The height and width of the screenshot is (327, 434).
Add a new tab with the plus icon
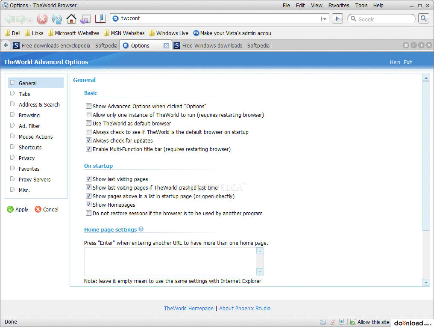coord(6,45)
